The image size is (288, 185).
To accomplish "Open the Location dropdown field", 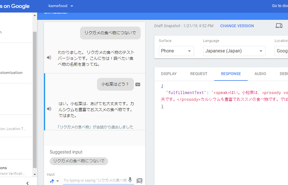I will point(281,51).
